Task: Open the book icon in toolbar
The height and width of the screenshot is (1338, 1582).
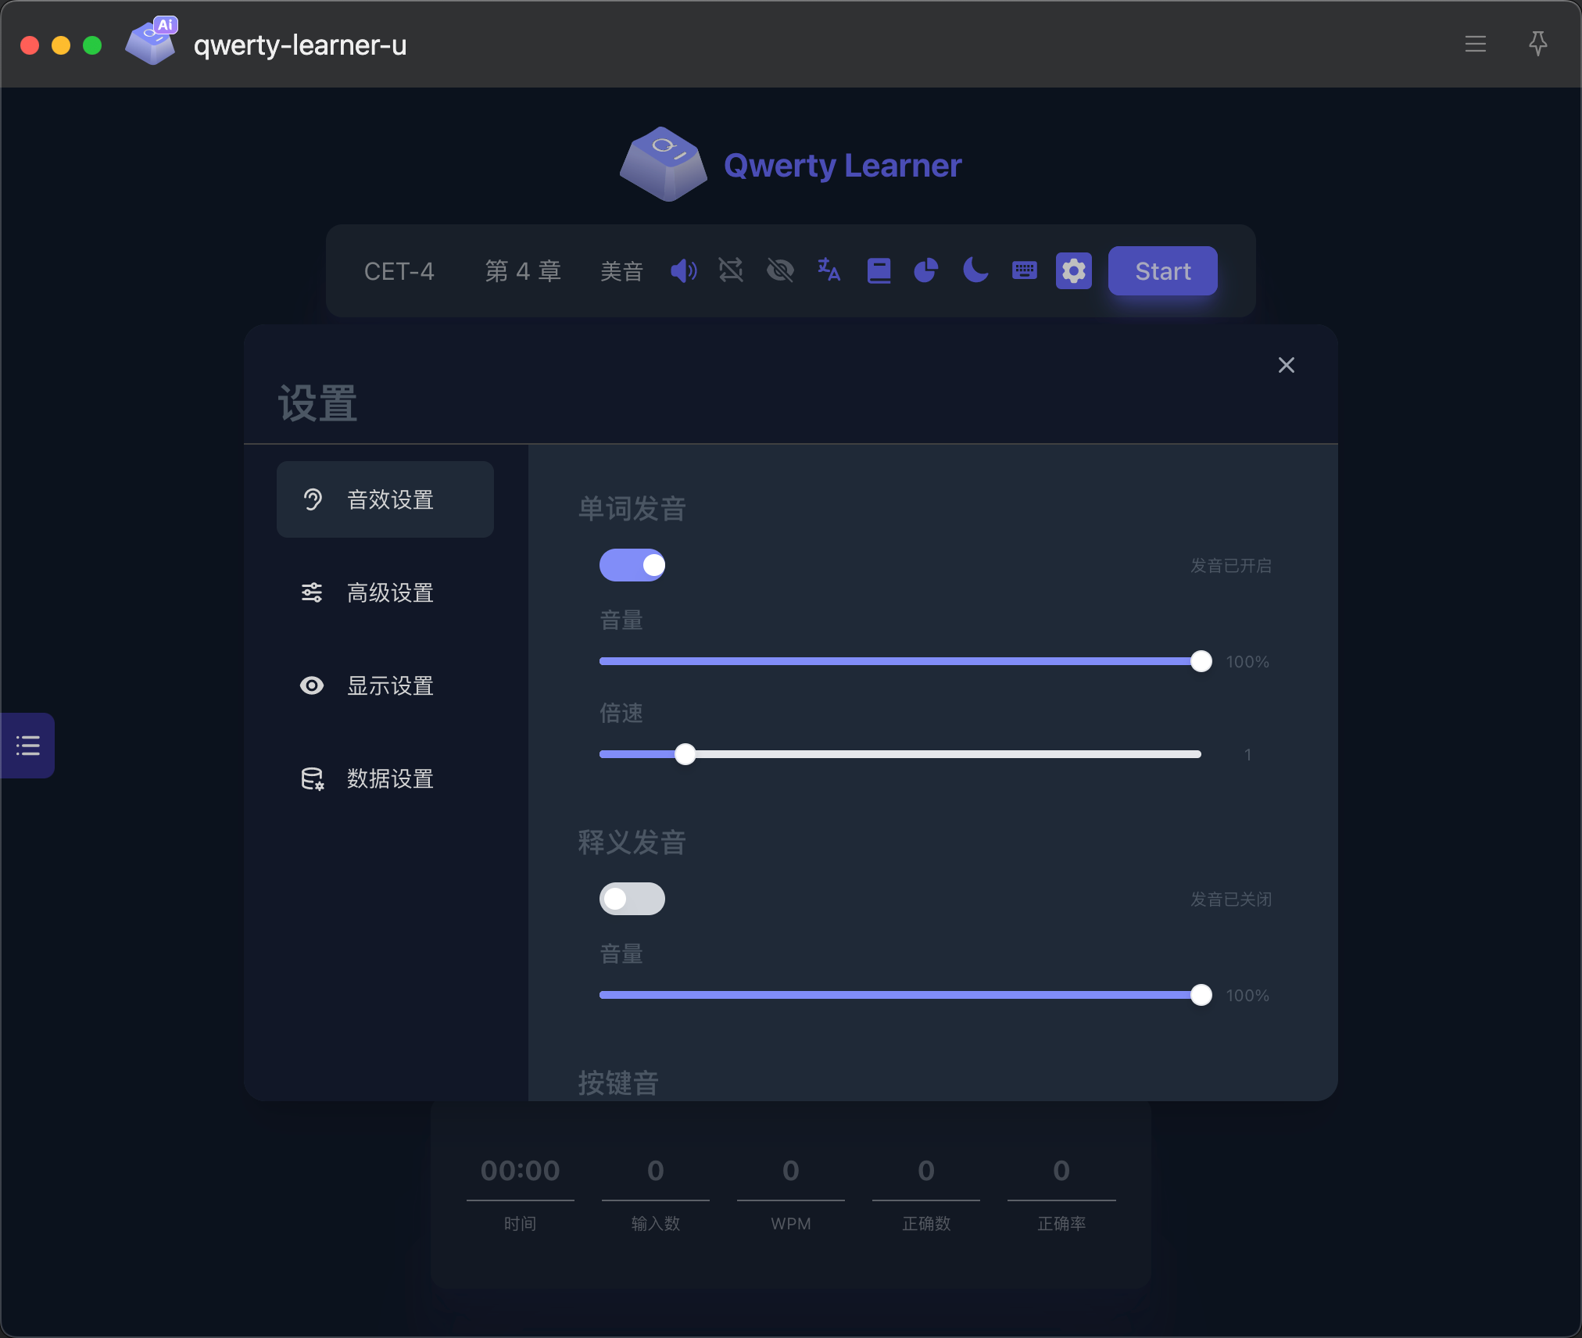Action: [x=879, y=271]
